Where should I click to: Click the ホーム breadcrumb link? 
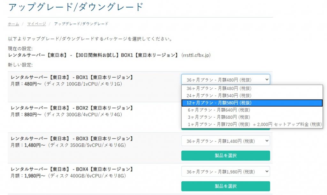tap(13, 24)
